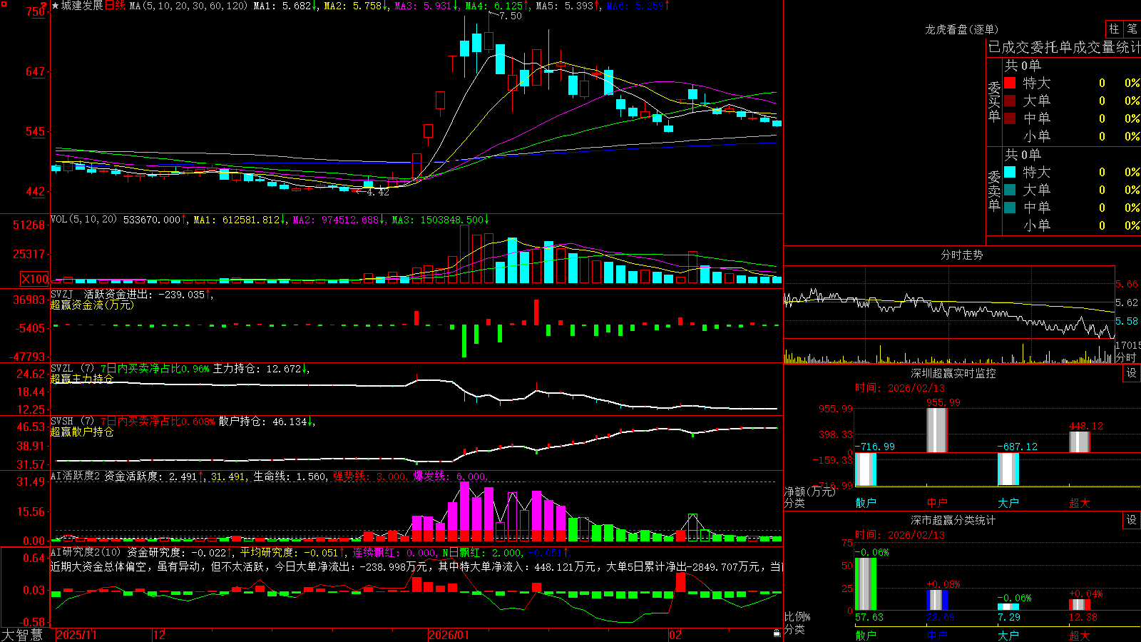The image size is (1141, 642).
Task: Select 已成交委托单成交量统计 tab header
Action: click(1064, 47)
